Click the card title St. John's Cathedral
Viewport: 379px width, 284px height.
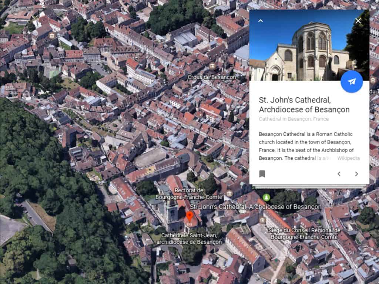304,105
